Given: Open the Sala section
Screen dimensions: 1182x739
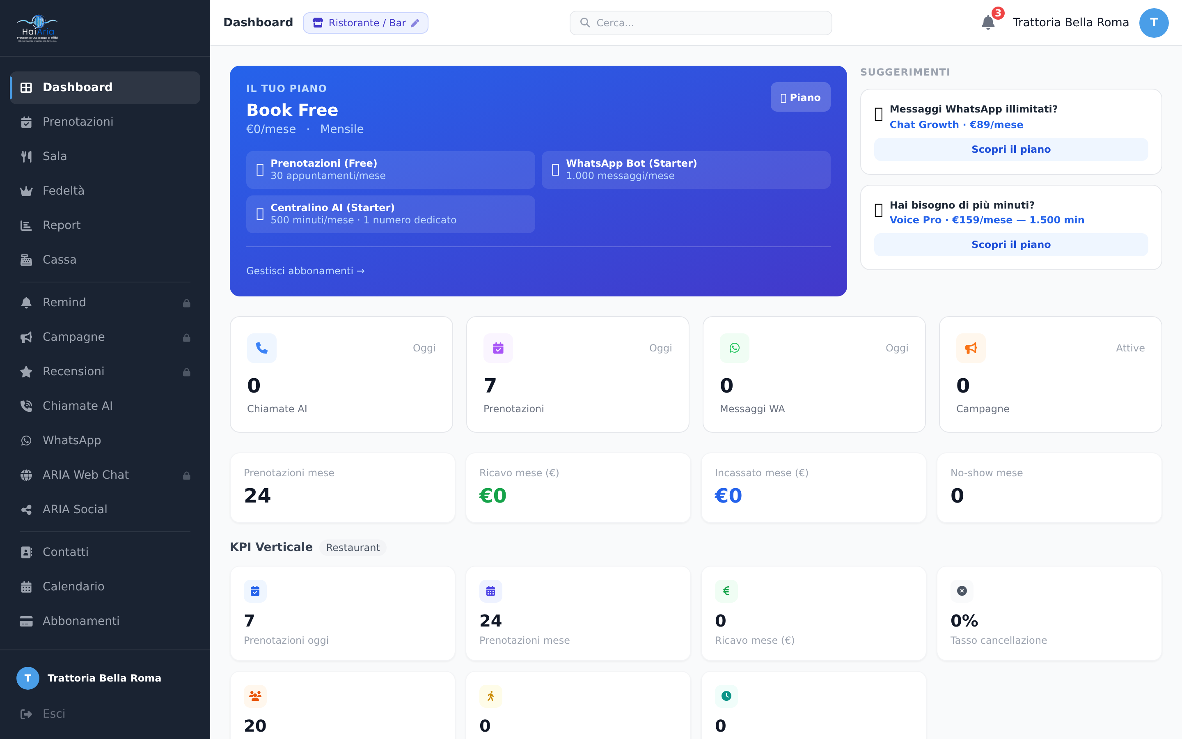Looking at the screenshot, I should (x=105, y=156).
